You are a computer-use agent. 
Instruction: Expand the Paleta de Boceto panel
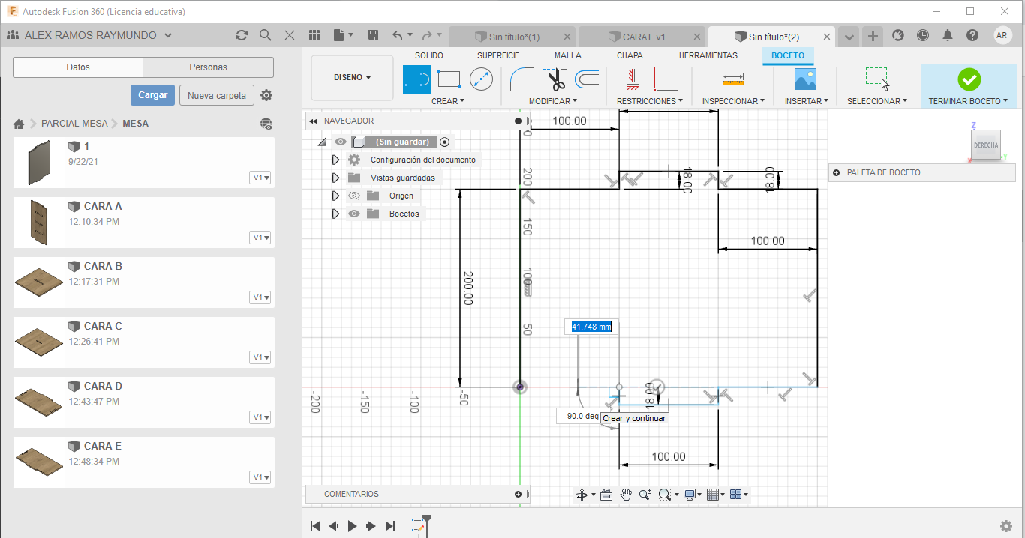click(x=836, y=172)
